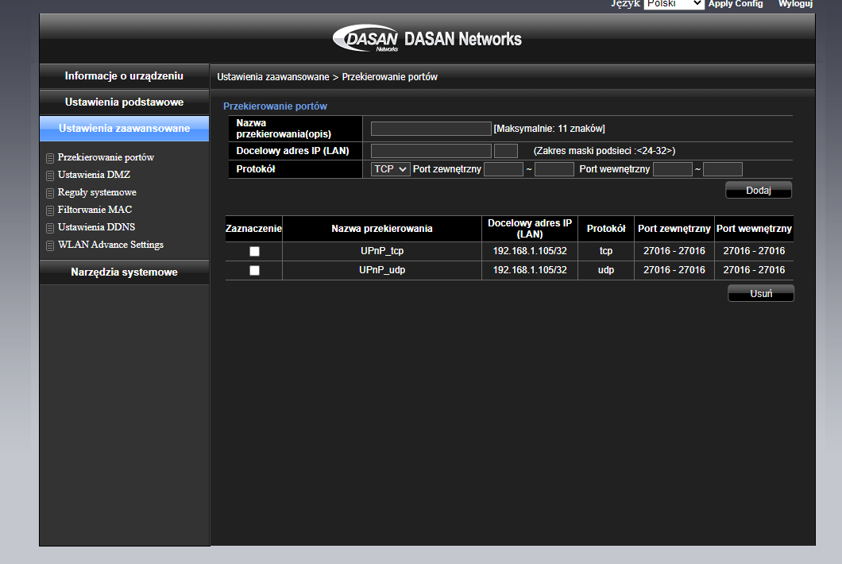Go to Przekierowanie portów submenu
Image resolution: width=842 pixels, height=564 pixels.
[106, 157]
